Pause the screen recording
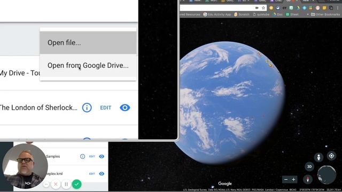Image resolution: width=342 pixels, height=192 pixels. click(66, 185)
